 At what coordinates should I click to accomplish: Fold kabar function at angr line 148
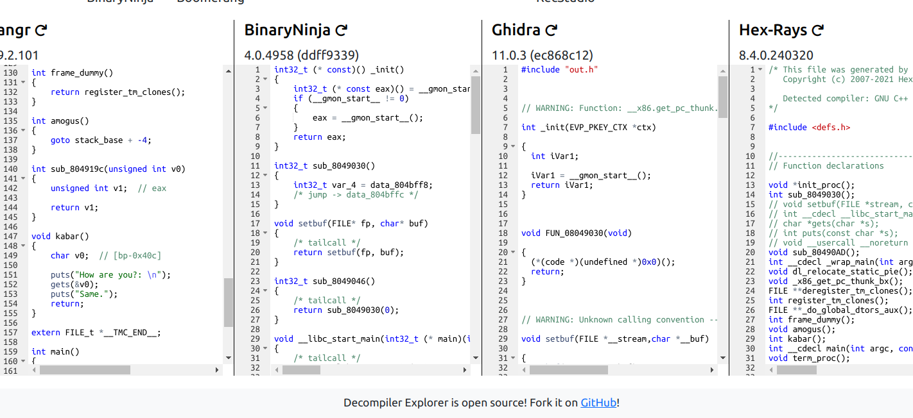tap(23, 246)
